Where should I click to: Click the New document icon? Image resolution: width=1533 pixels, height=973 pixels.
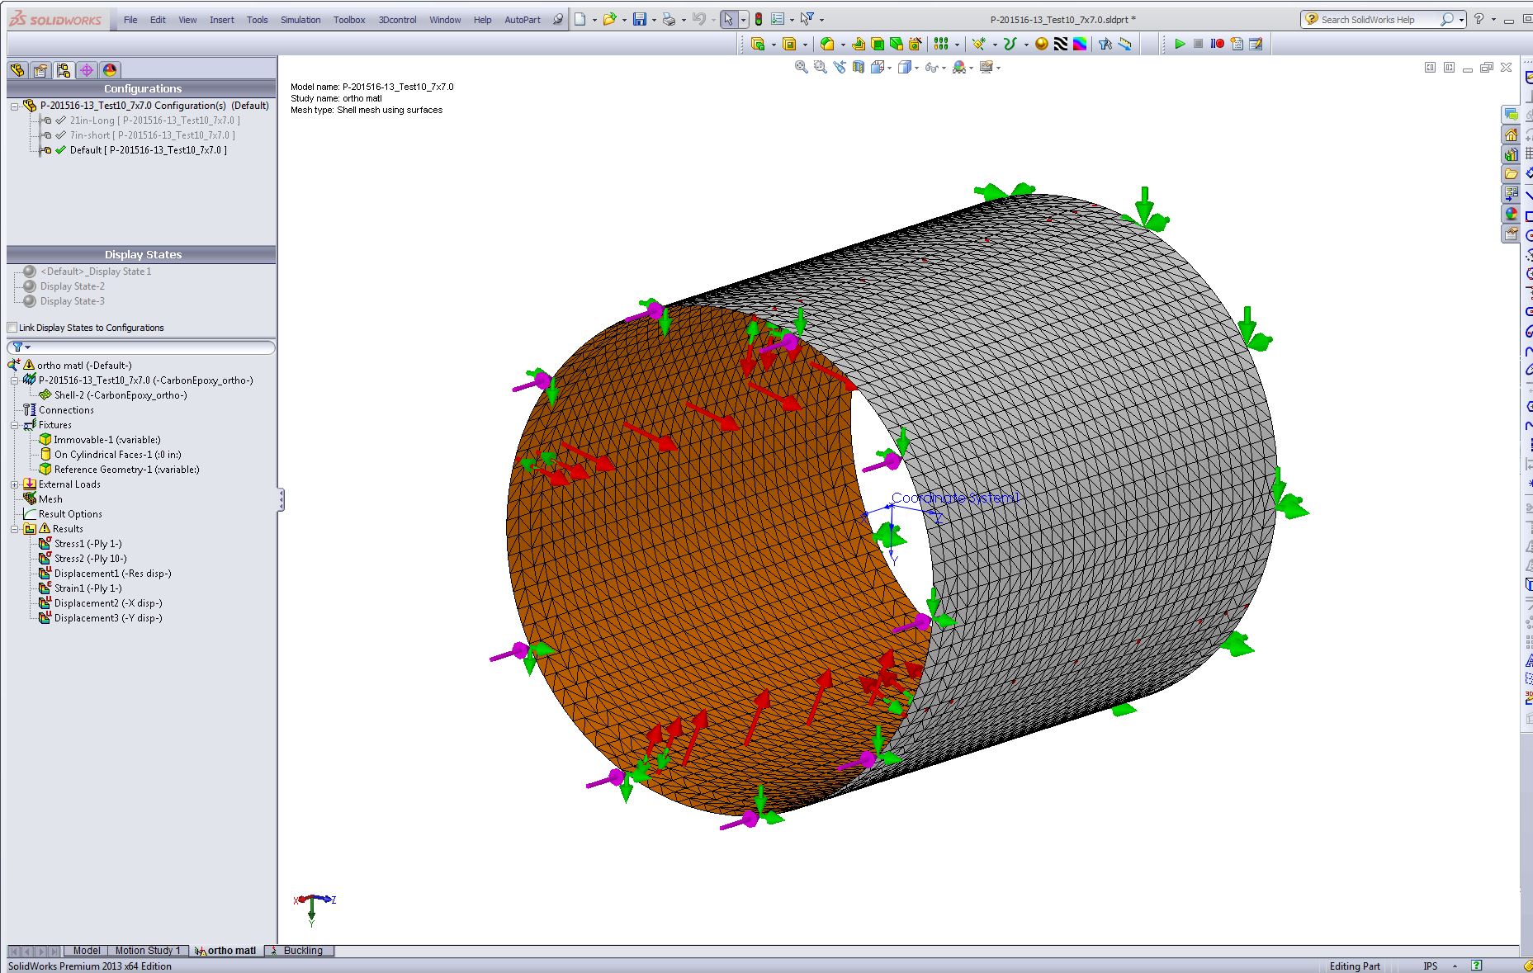580,19
